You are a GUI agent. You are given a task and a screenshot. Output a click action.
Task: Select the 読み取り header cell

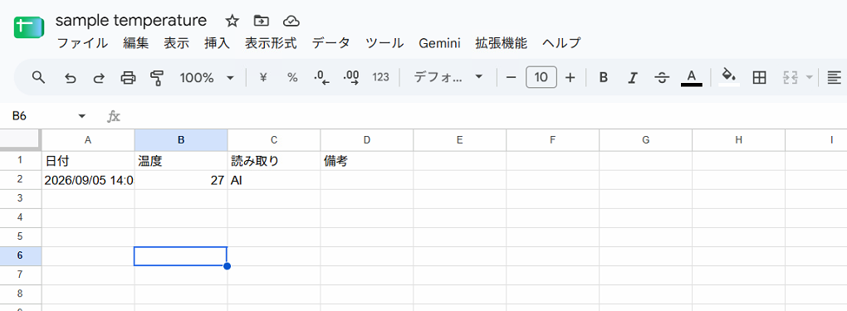(274, 161)
